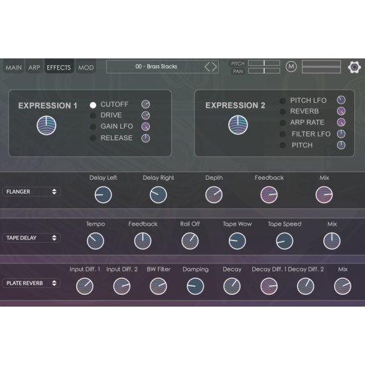Click the GAIN LFO amount knob
The height and width of the screenshot is (365, 365).
145,126
